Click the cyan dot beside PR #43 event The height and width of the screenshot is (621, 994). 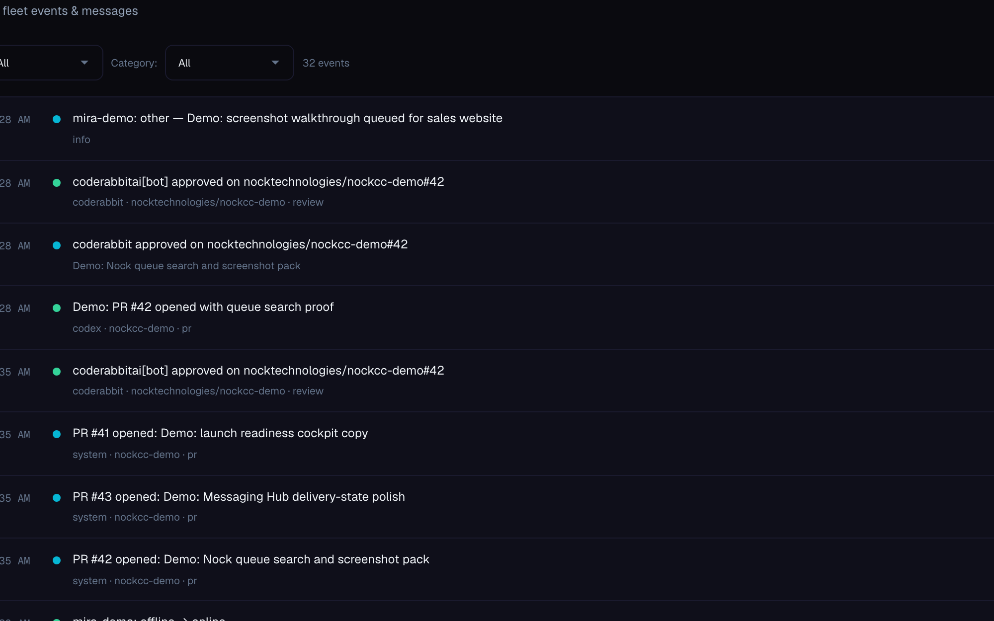tap(57, 498)
